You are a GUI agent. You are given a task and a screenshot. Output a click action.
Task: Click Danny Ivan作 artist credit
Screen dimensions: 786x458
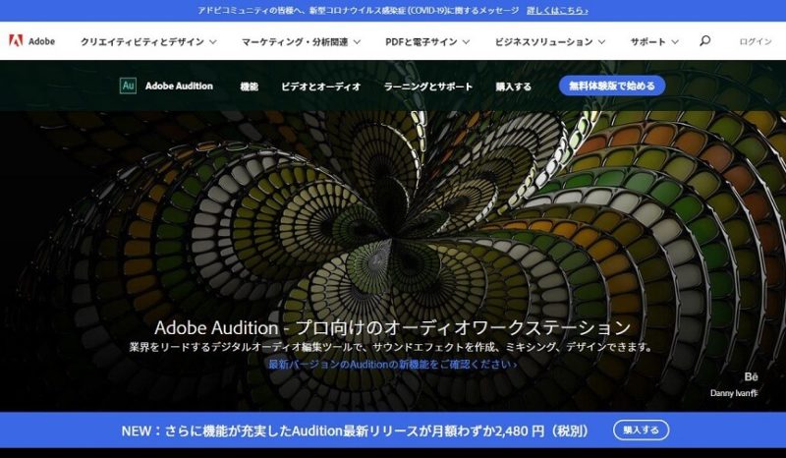pos(734,393)
